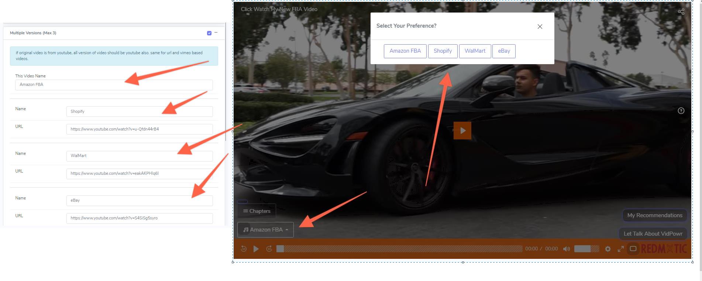
Task: Seek on the video progress bar
Action: click(399, 249)
